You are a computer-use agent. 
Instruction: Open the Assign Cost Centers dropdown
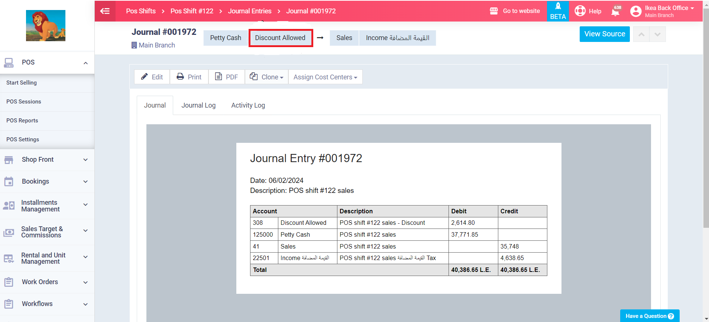(325, 77)
